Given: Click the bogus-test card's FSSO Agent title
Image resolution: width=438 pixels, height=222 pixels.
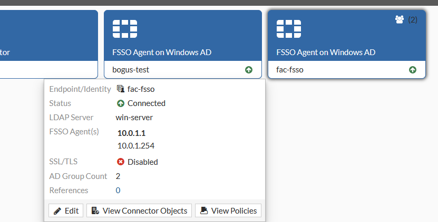Looking at the screenshot, I should 162,52.
